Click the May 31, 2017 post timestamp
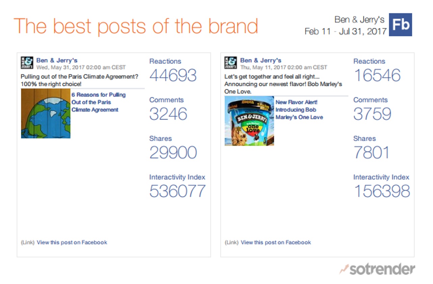433x284 pixels. click(x=81, y=67)
